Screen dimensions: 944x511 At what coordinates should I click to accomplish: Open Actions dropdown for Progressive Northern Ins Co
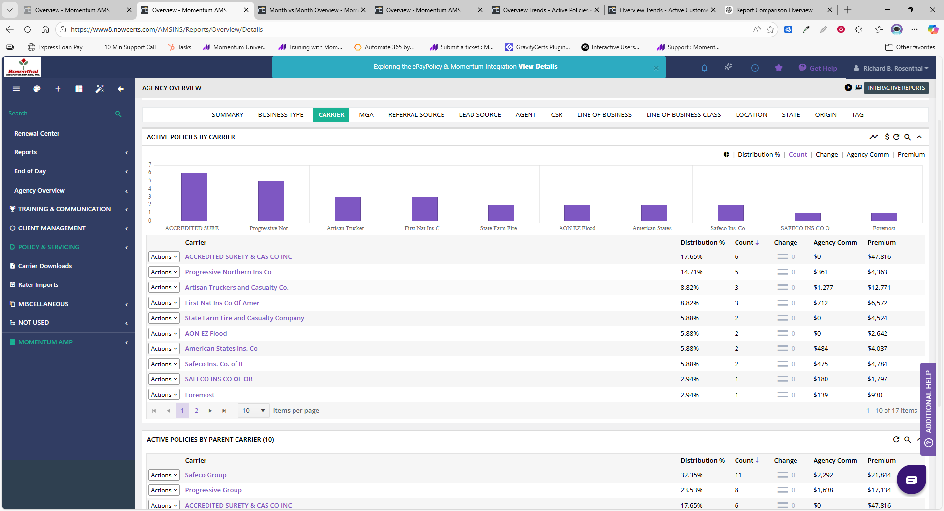point(164,272)
